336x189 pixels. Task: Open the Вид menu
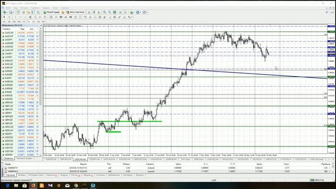pos(16,8)
